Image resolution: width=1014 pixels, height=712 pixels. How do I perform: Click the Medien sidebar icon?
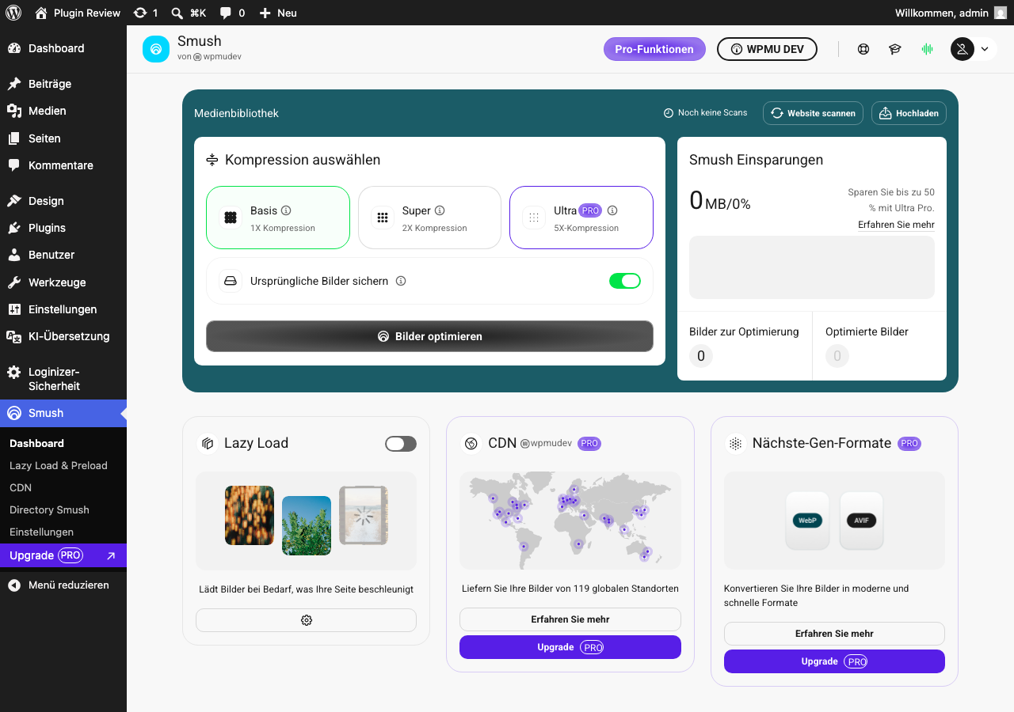pos(14,111)
